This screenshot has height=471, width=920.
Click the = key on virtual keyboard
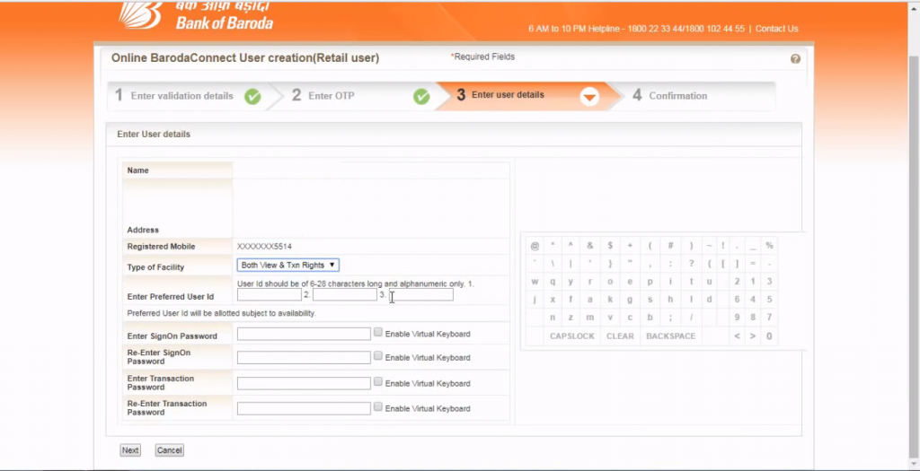(x=753, y=264)
